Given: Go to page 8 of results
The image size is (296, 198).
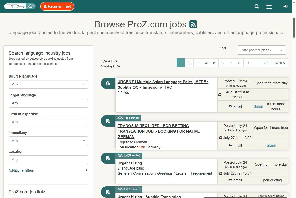Looking at the screenshot, I should pyautogui.click(x=239, y=63).
